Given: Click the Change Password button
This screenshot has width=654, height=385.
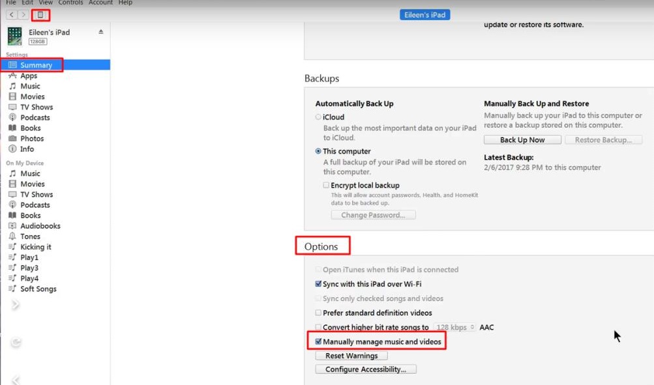Looking at the screenshot, I should (x=374, y=215).
